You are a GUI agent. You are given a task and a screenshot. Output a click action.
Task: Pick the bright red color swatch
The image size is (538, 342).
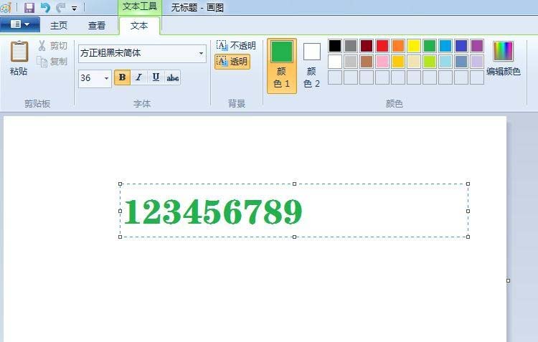coord(382,46)
